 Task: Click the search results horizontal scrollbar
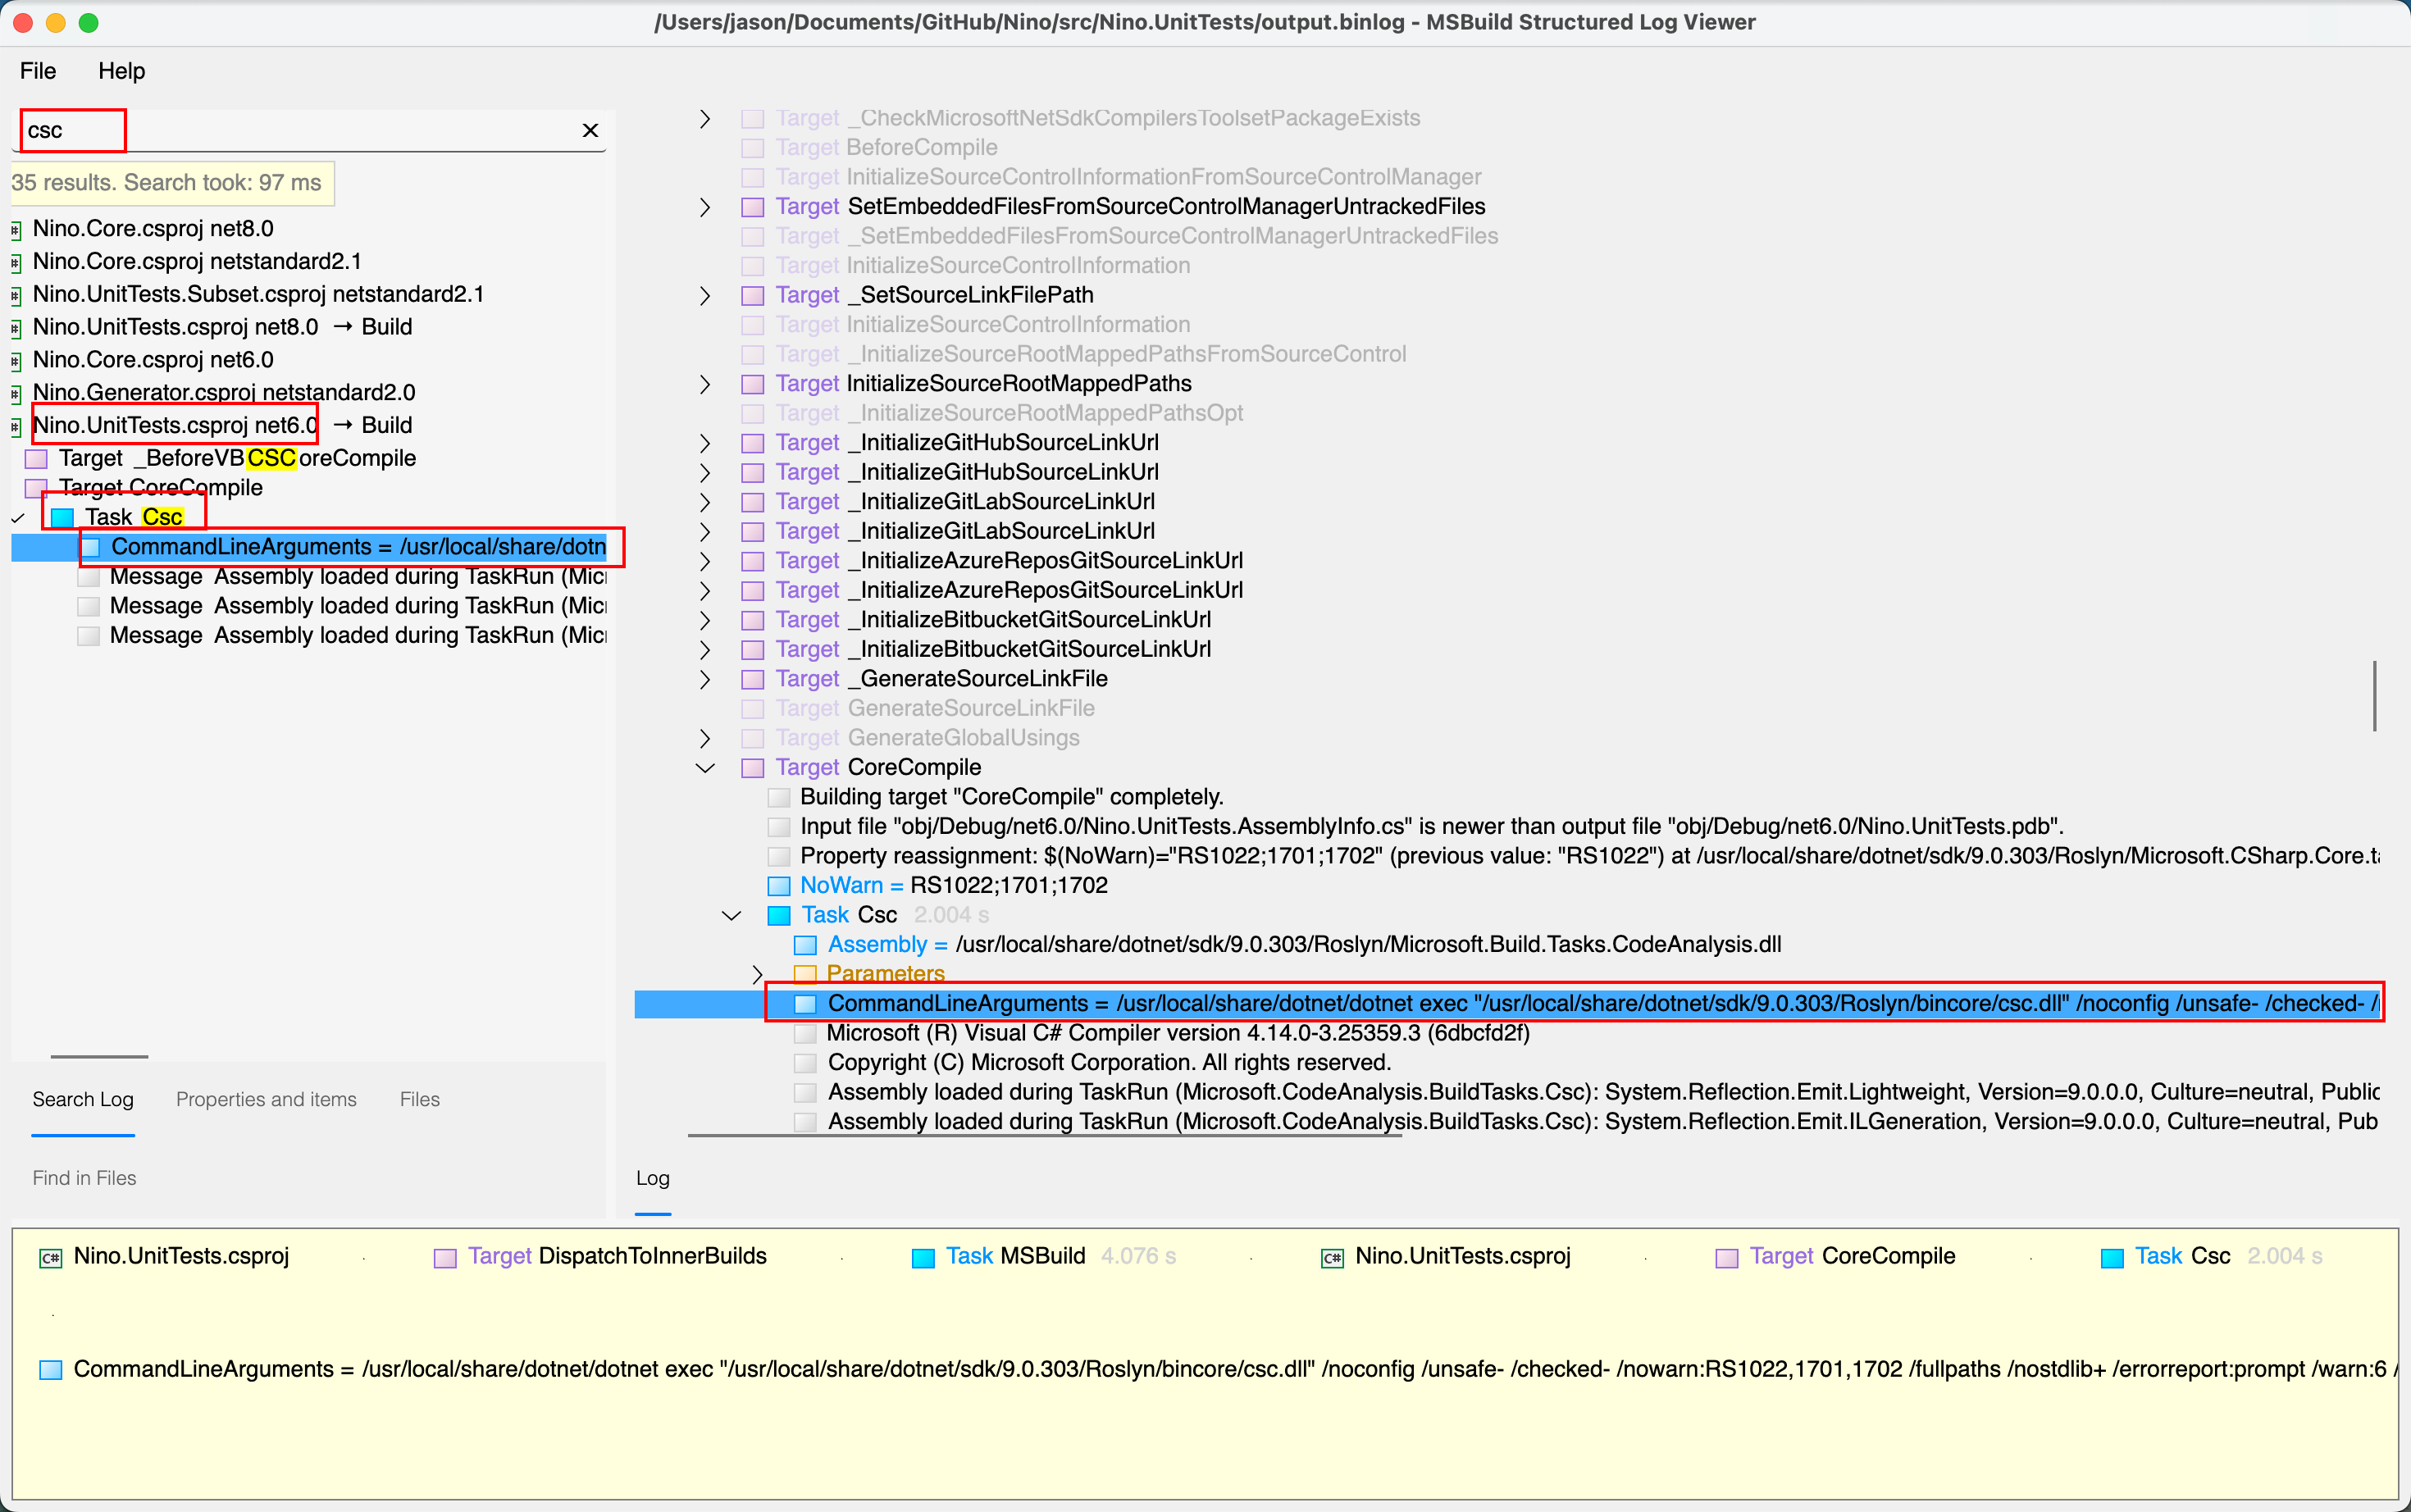point(99,1056)
